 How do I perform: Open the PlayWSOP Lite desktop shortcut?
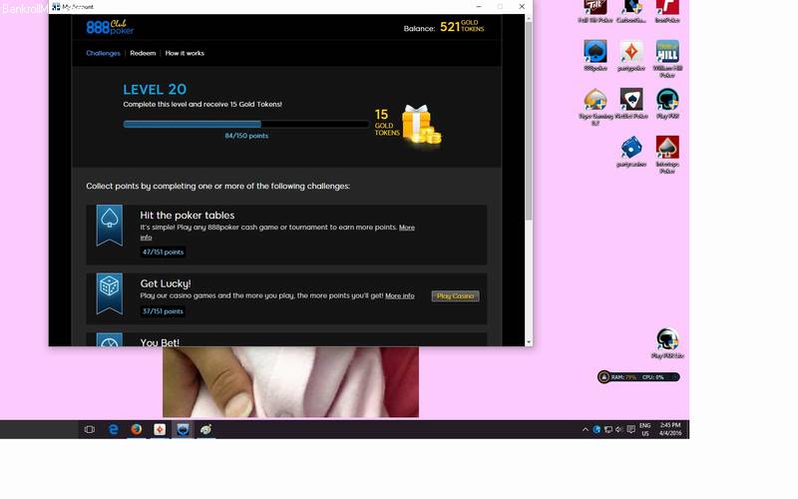[667, 343]
